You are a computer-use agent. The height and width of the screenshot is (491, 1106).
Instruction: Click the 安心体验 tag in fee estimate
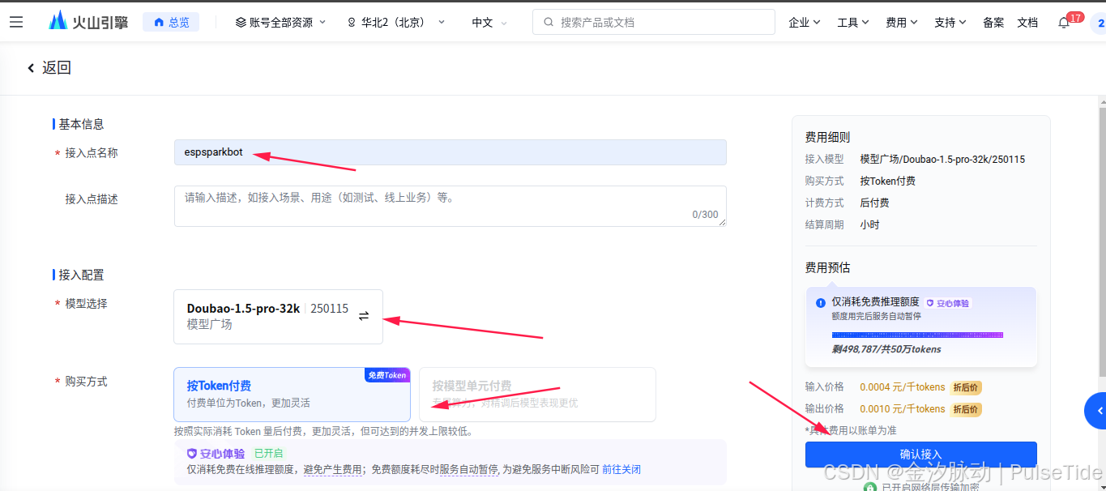[x=948, y=303]
